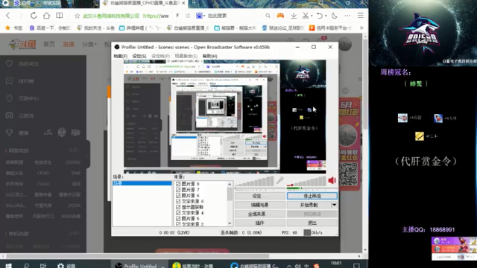Viewport: 477px width, 268px height.
Task: Toggle night mode moon icon in browser
Action: coord(335,16)
